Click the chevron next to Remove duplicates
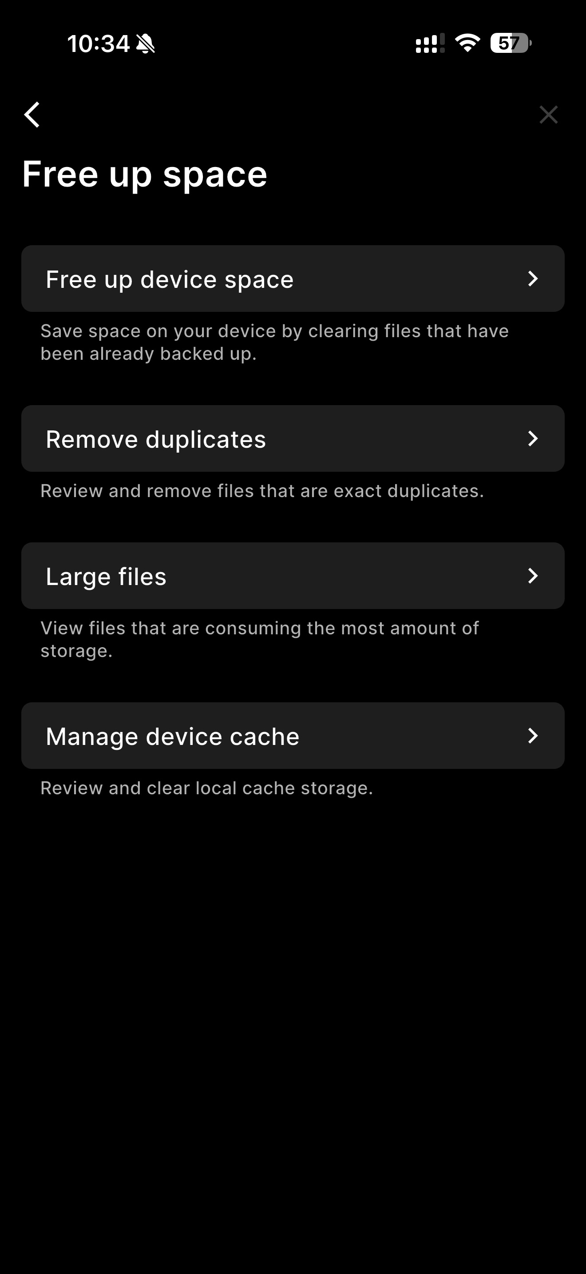Screen dimensions: 586x1274 click(x=533, y=439)
